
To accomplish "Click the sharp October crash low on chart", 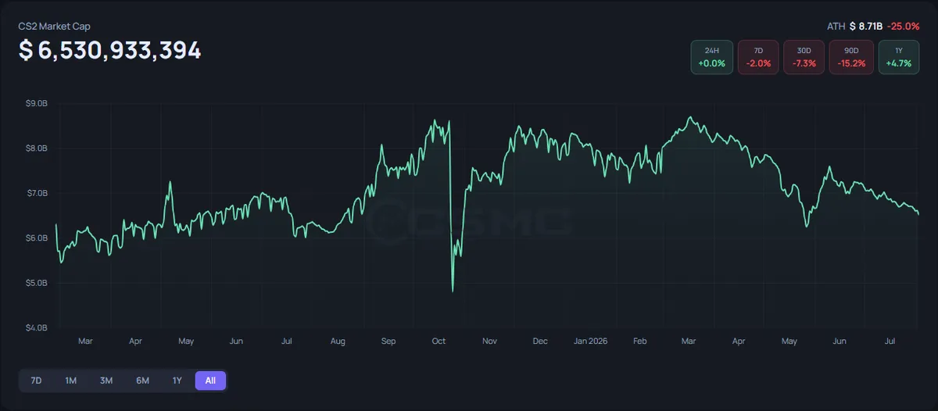I will (453, 291).
